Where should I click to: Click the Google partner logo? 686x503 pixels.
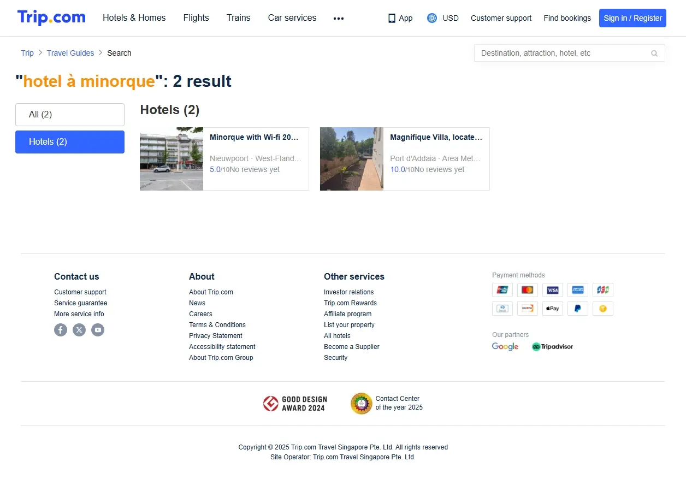505,347
